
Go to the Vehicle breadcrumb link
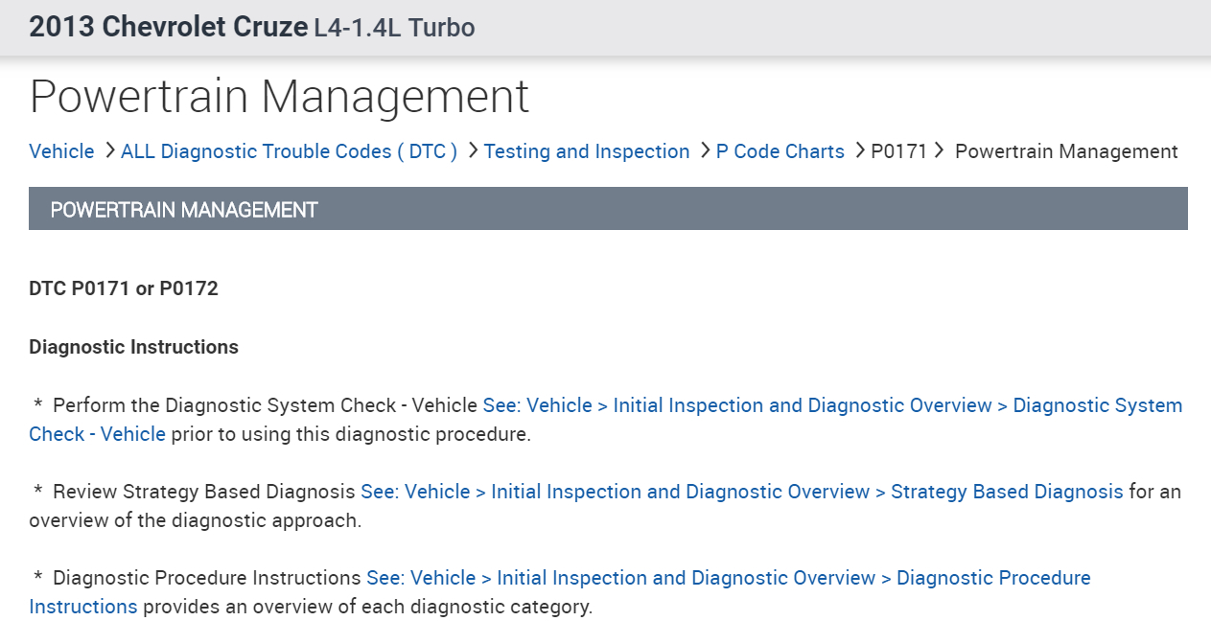(x=61, y=151)
